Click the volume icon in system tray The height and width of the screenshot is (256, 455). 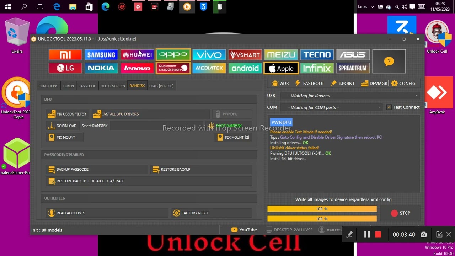(405, 6)
